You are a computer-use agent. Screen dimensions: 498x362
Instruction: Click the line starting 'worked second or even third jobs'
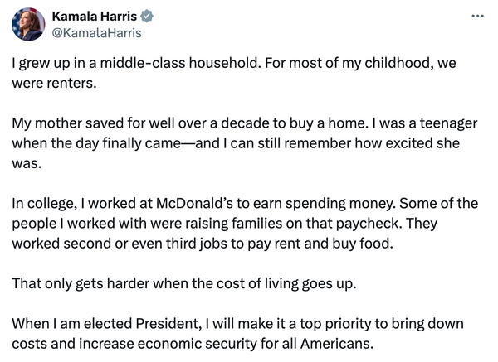203,244
